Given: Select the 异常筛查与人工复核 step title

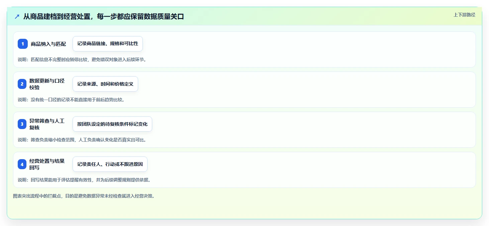Looking at the screenshot, I should (47, 124).
